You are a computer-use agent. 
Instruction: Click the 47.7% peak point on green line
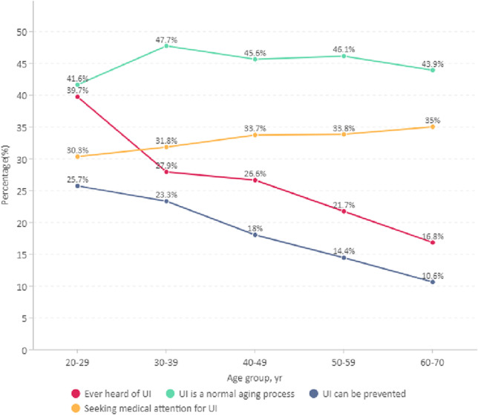(166, 46)
